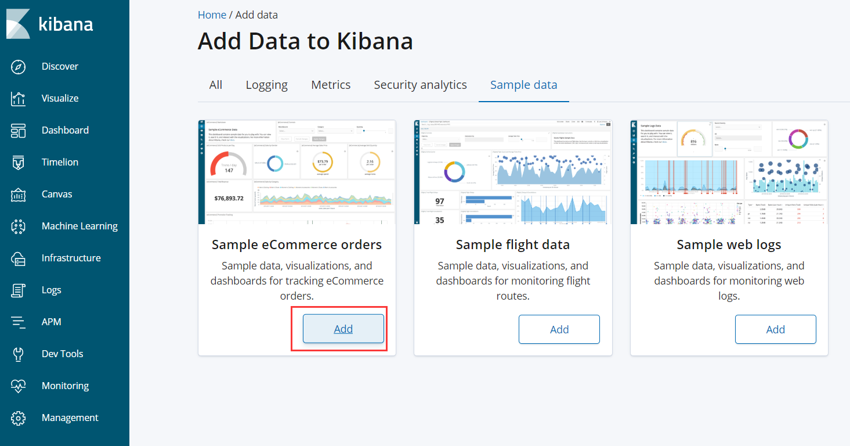
Task: Click description about monitoring web logs
Action: click(729, 280)
